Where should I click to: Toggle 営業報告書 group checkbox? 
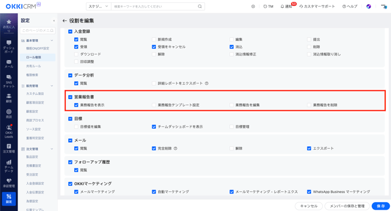click(70, 97)
